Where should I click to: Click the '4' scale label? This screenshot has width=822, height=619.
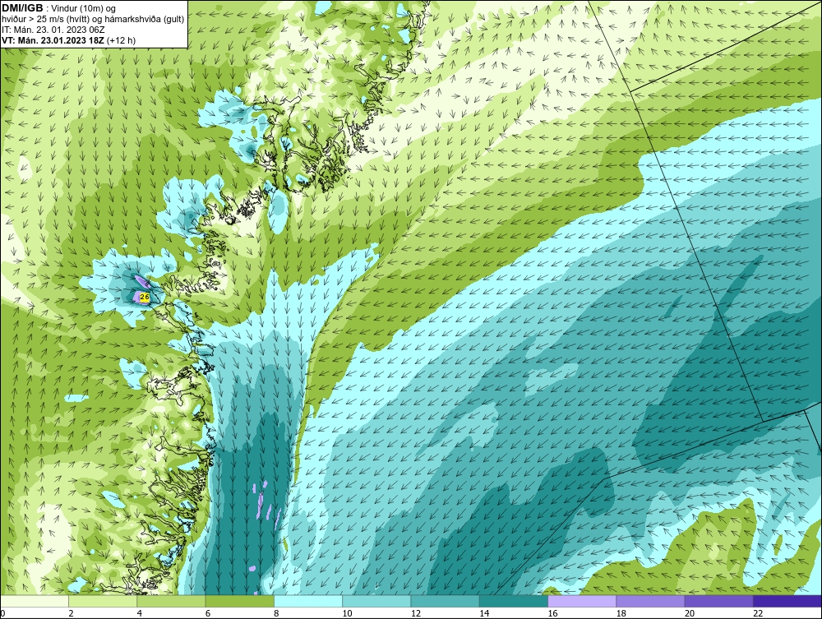click(140, 614)
